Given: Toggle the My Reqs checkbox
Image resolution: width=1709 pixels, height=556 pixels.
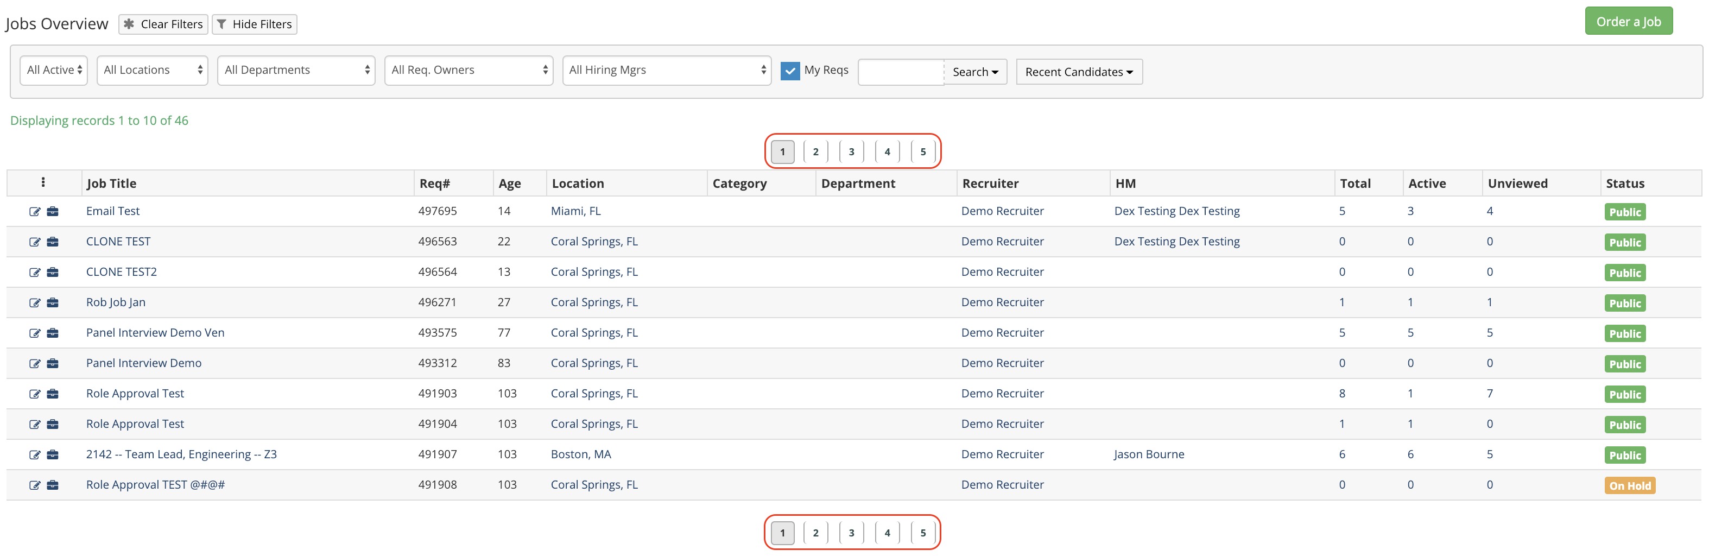Looking at the screenshot, I should pos(790,71).
